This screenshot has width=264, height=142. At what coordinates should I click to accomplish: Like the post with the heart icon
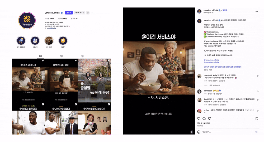(199, 119)
